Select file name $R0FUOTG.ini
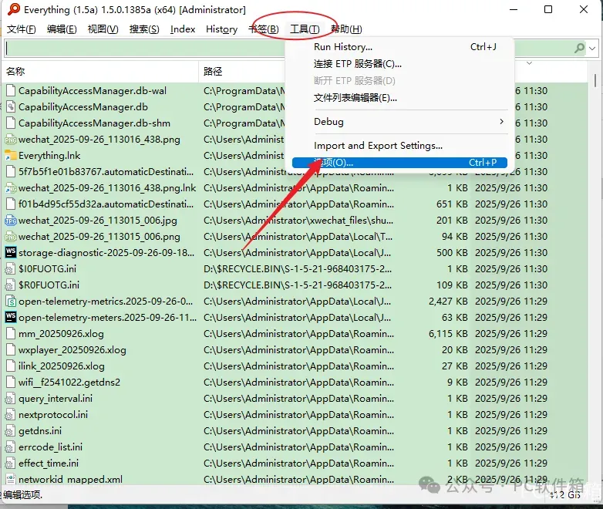 pyautogui.click(x=49, y=285)
